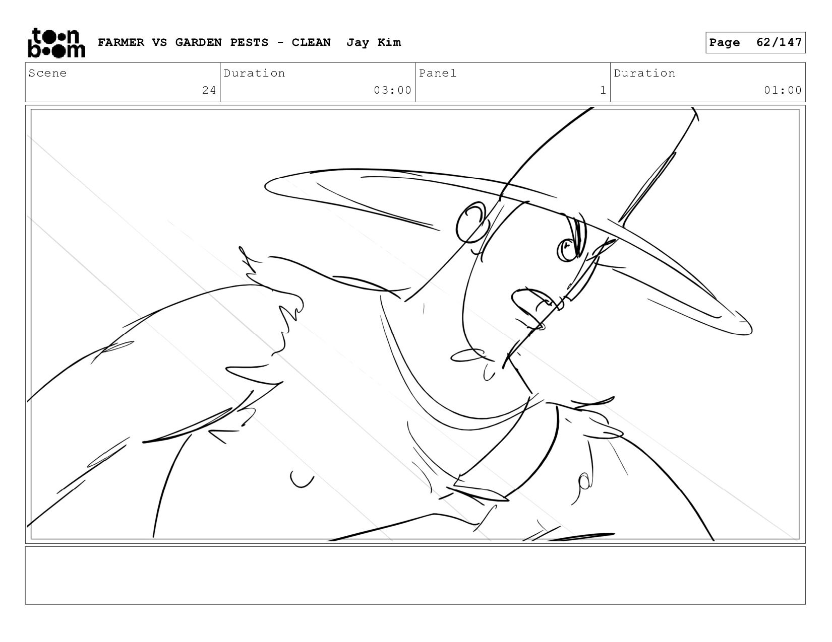
Task: Click the 'Page 62/147' box
Action: (x=755, y=42)
